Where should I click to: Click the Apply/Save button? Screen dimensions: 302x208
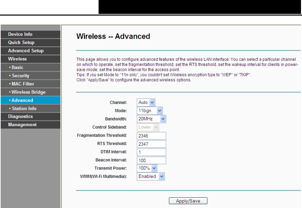[x=188, y=201]
